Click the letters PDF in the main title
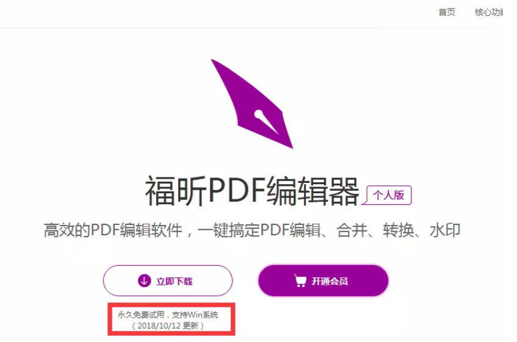Viewport: 517px width, 342px height. click(x=237, y=190)
